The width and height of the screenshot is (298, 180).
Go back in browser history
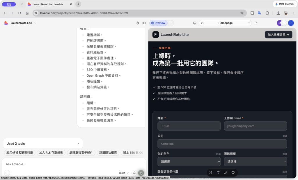5,13
